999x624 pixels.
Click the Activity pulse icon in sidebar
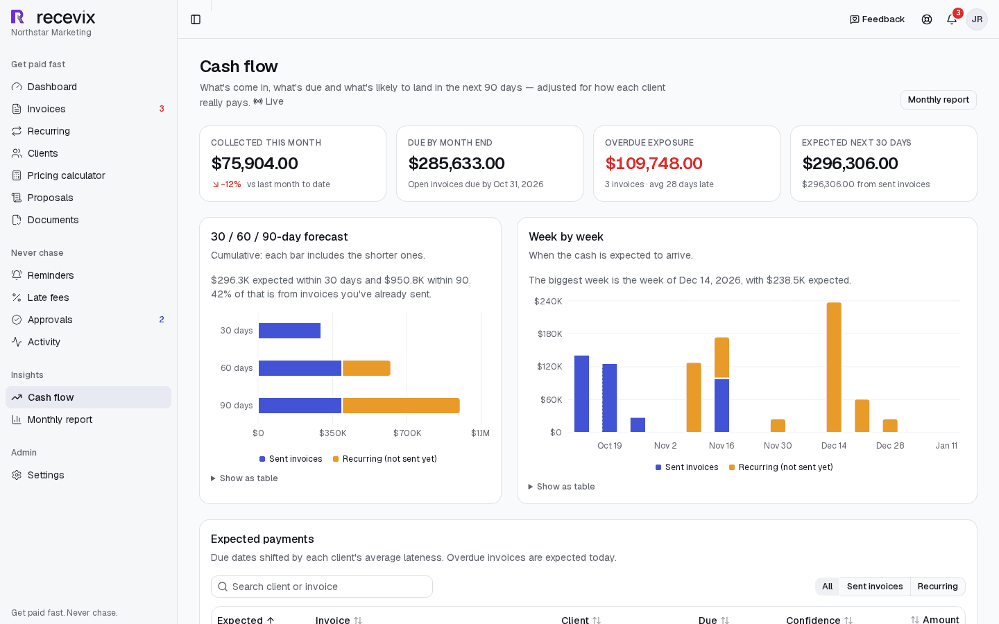tap(17, 342)
